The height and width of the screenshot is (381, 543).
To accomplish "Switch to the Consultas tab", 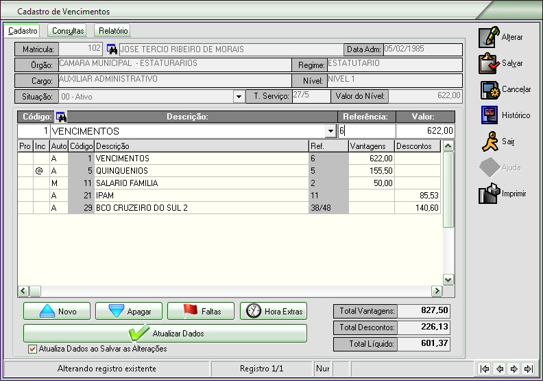I will [68, 31].
